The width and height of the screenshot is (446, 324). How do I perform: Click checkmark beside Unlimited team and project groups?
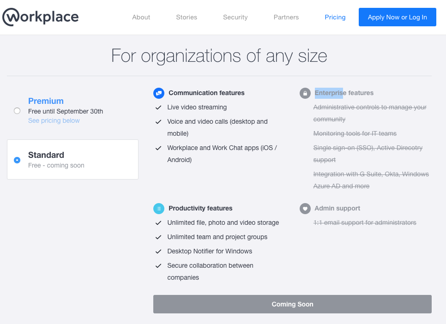coord(158,237)
